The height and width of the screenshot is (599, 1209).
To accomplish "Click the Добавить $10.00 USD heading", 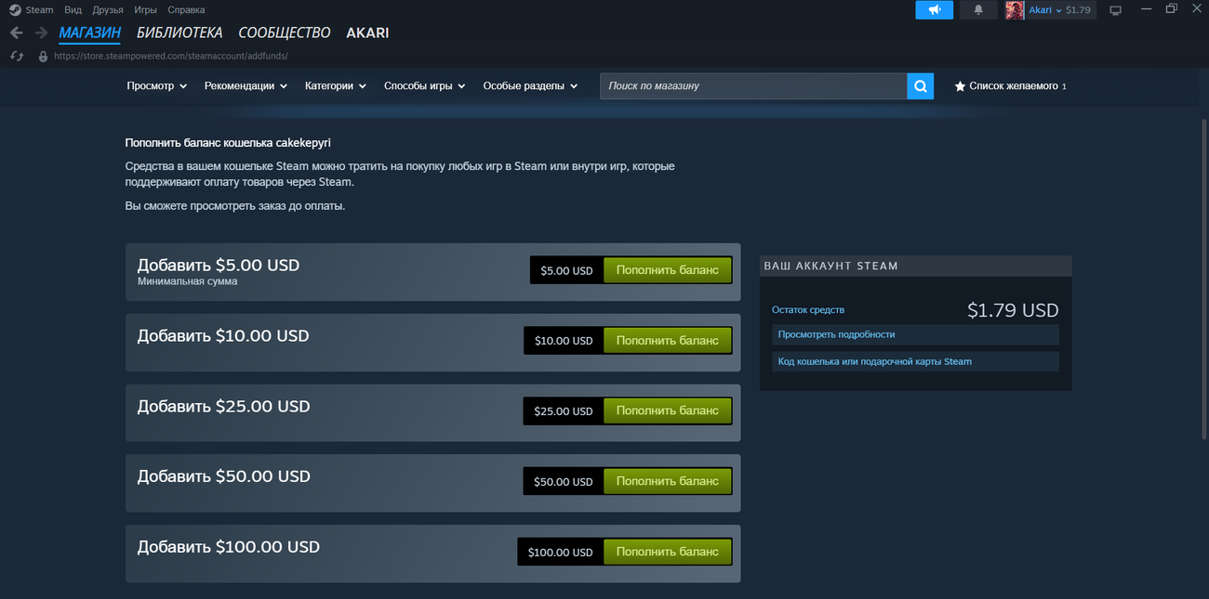I will click(223, 335).
